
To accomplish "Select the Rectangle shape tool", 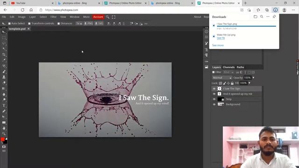I will coord(4,122).
